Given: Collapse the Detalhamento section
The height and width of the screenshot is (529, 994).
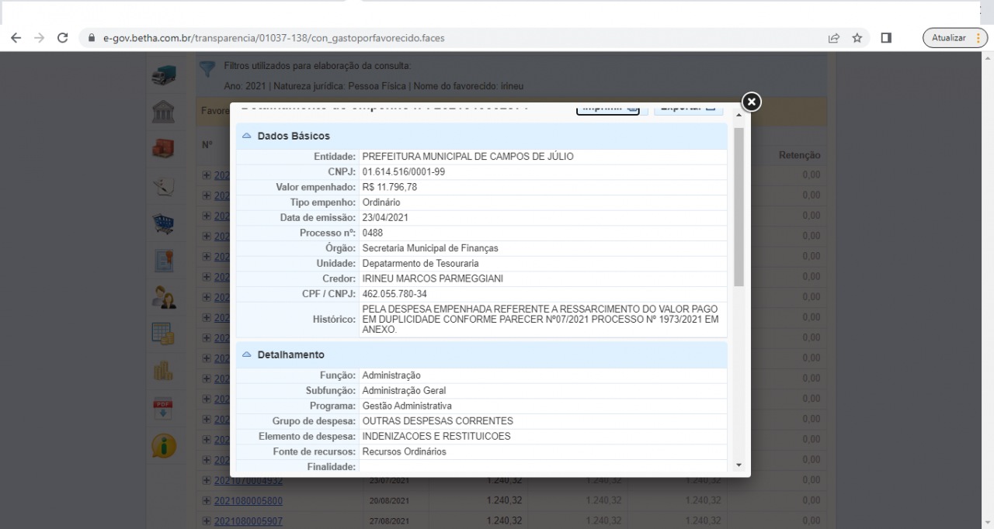Looking at the screenshot, I should [247, 354].
